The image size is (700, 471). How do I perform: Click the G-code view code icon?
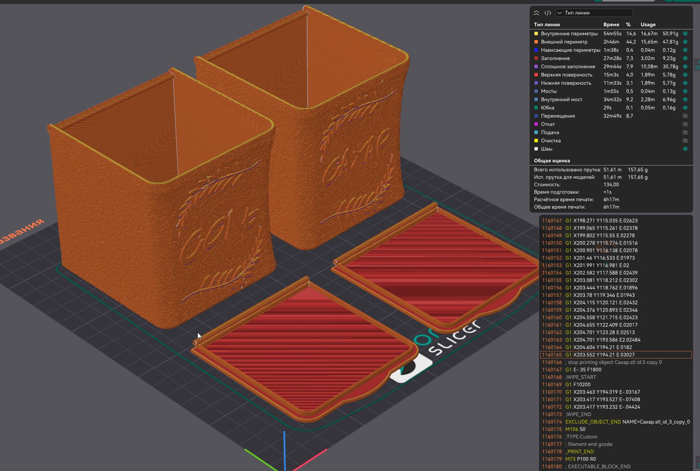548,13
